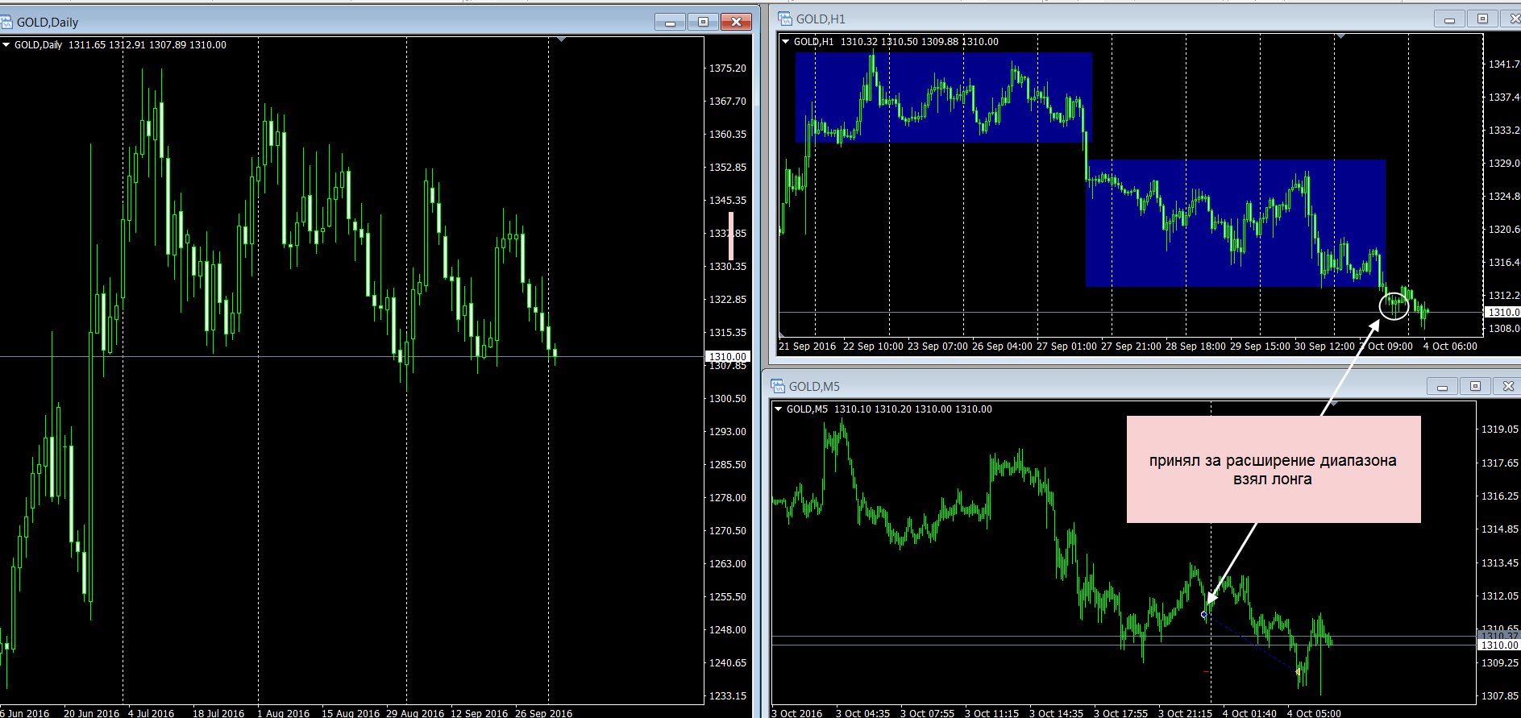Click the 4 Oct 05:00 label on M5 axis

1314,713
